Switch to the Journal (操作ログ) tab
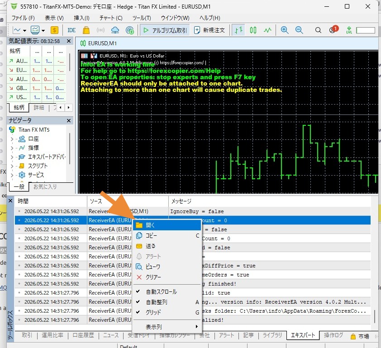The height and width of the screenshot is (348, 381). (333, 335)
